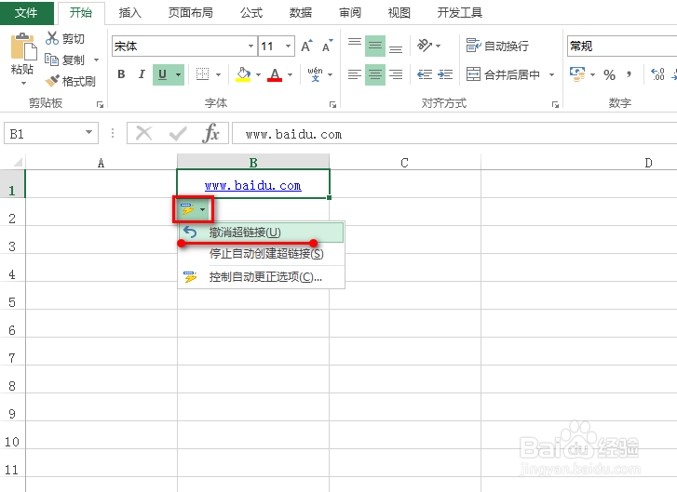This screenshot has height=492, width=677.
Task: Switch to the Review (审阅) tab
Action: 350,13
